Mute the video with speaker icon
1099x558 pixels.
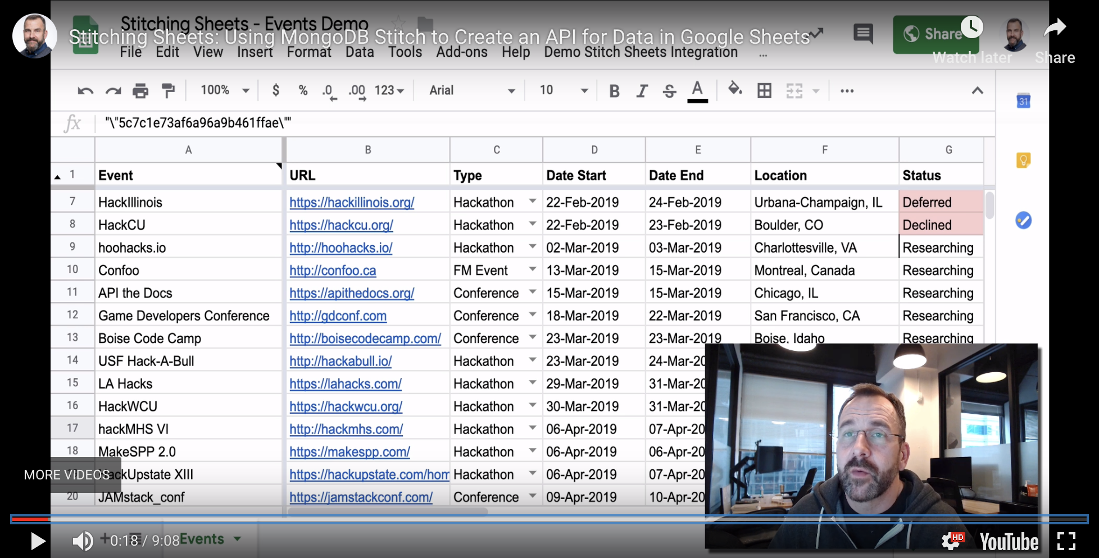pyautogui.click(x=83, y=541)
